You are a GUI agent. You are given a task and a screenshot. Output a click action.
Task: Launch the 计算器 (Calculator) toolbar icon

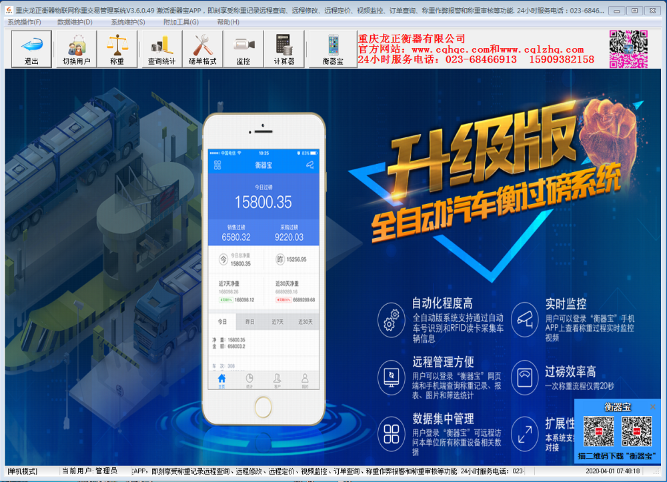284,49
